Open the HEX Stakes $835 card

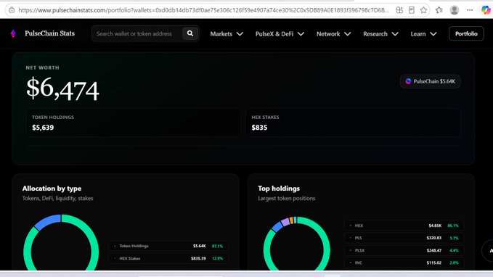tap(353, 123)
